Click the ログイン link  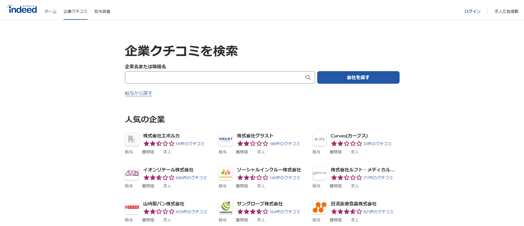(473, 11)
